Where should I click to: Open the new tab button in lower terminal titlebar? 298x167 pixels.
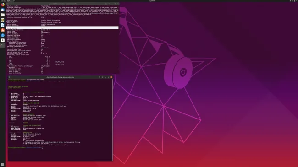click(99, 77)
